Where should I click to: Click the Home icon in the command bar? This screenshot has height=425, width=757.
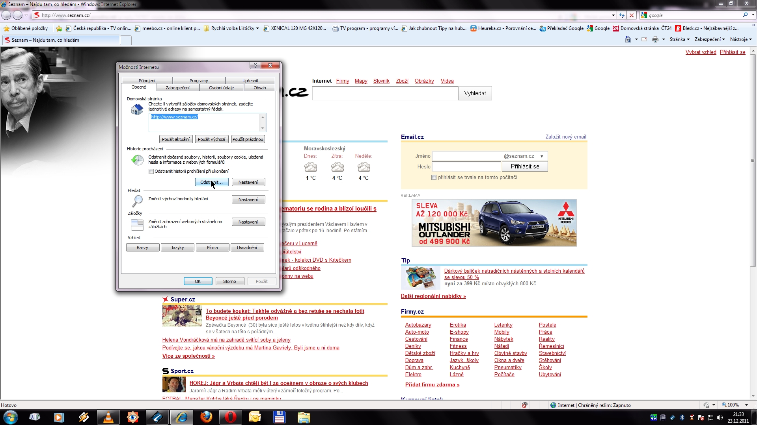tap(628, 39)
